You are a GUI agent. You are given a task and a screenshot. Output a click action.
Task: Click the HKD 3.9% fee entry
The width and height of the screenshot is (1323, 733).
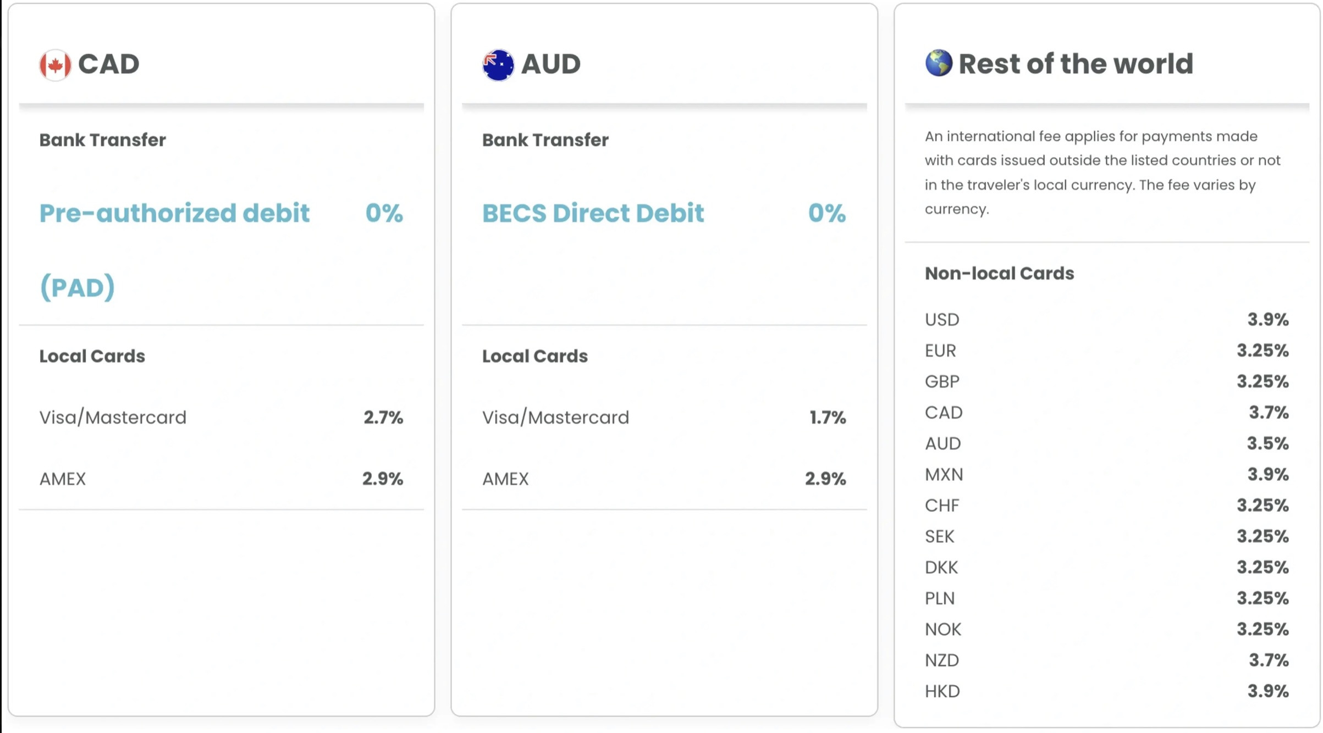[x=1106, y=691]
